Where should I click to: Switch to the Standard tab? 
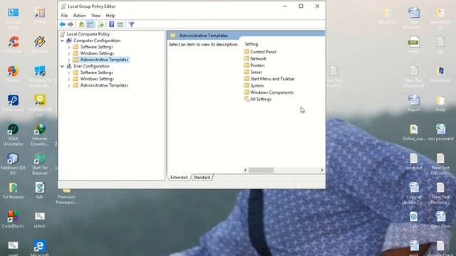tap(202, 177)
